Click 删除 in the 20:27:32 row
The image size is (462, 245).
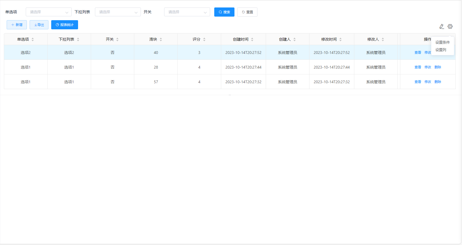438,82
